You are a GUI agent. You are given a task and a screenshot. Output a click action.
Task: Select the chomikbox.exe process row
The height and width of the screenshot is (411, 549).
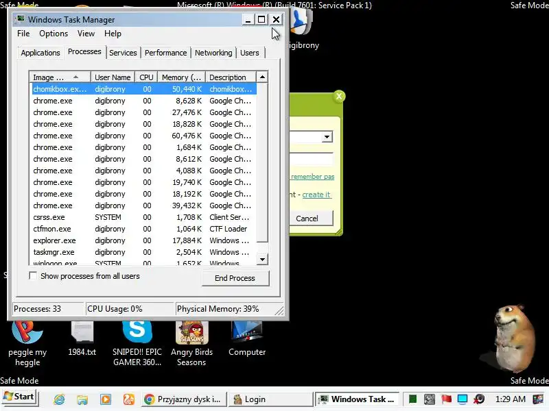(144, 89)
